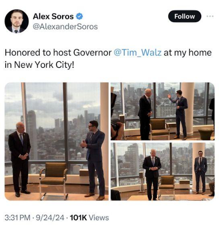219x226 pixels.
Task: Click the white column in bottom-right photo
Action: [x=198, y=167]
